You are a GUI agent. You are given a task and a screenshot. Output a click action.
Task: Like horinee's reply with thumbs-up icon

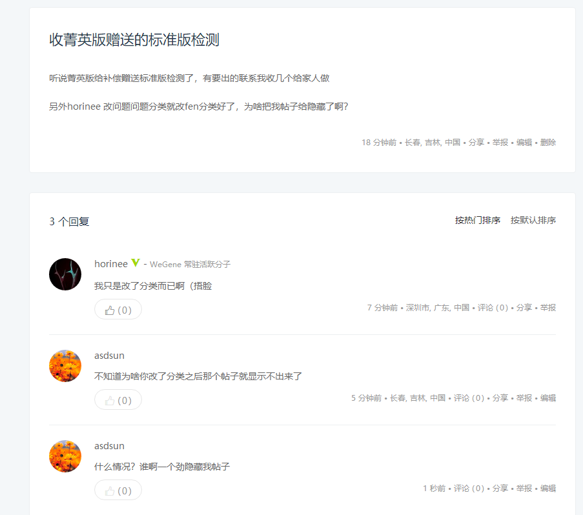point(118,310)
